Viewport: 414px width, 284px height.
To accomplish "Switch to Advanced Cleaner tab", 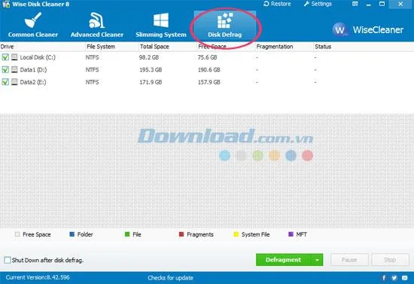I will point(97,26).
